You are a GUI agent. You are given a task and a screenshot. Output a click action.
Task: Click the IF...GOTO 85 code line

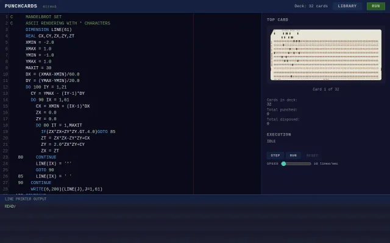pos(78,132)
